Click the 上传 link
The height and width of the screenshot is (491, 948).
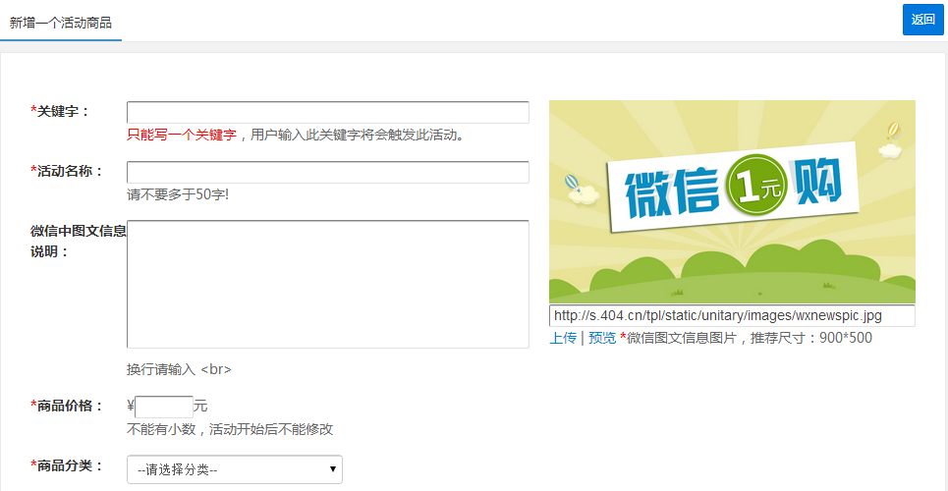tap(562, 338)
